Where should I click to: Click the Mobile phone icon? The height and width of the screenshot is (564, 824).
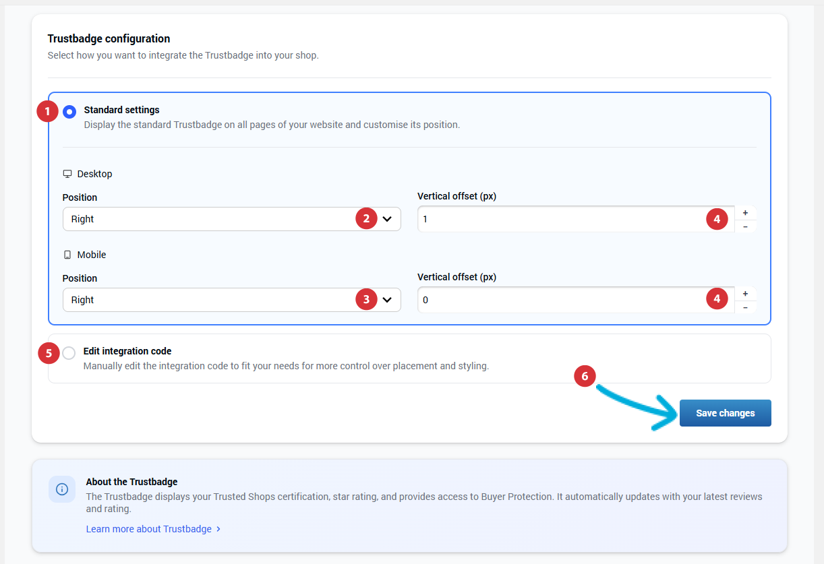point(67,255)
